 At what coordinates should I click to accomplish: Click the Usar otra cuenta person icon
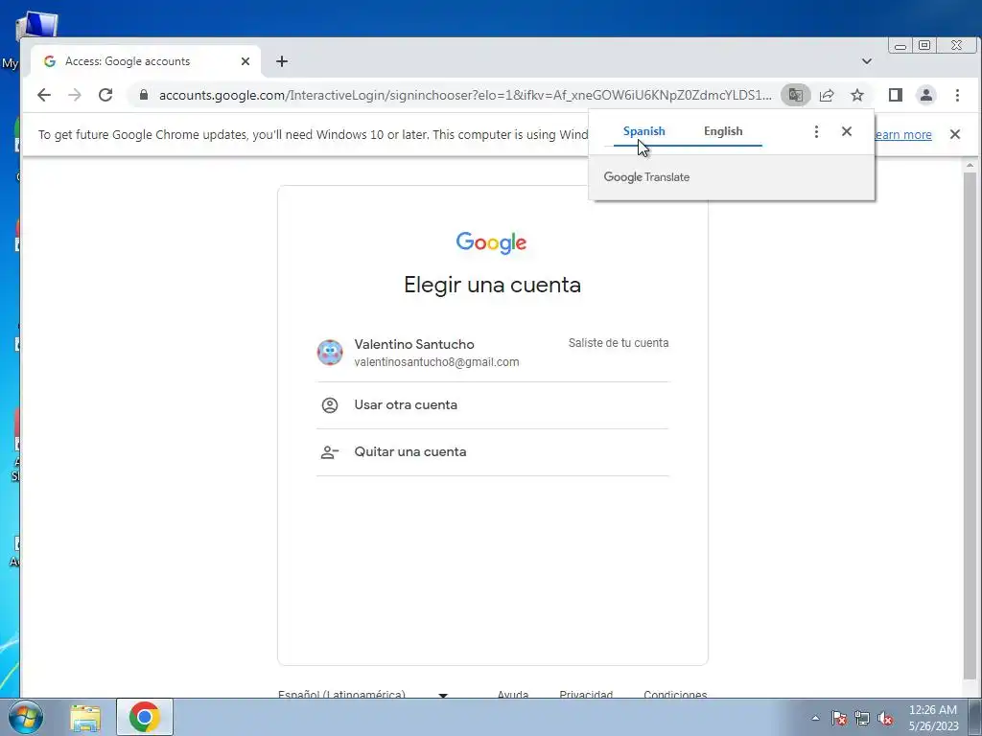click(330, 405)
